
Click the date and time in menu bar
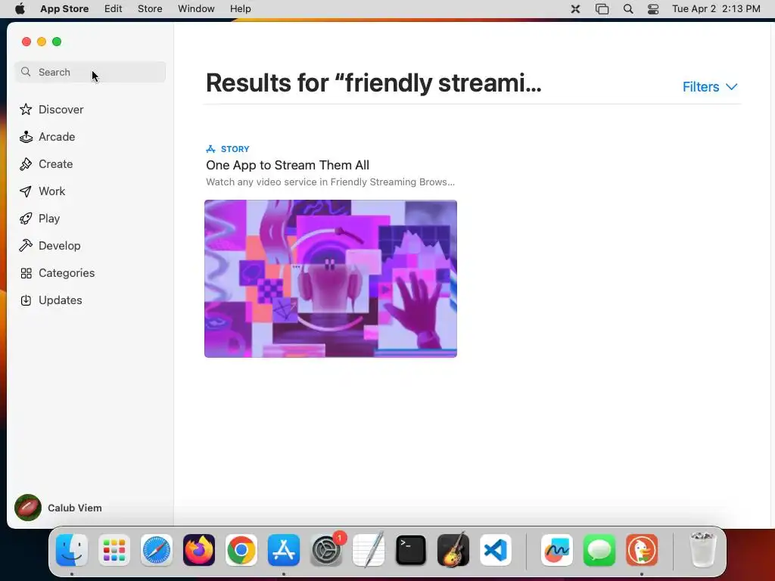pos(716,9)
